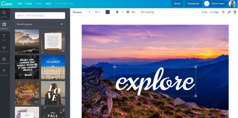Open the font size 14 dropdown
The width and height of the screenshot is (238, 118).
pos(97,12)
